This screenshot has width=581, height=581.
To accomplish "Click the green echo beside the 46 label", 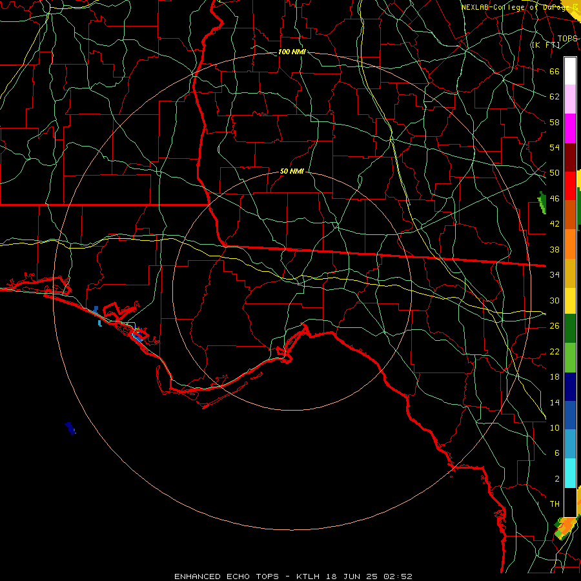I will (542, 202).
